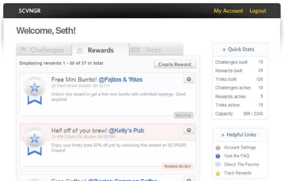This screenshot has width=284, height=181.
Task: Open My Account in header
Action: (x=228, y=11)
